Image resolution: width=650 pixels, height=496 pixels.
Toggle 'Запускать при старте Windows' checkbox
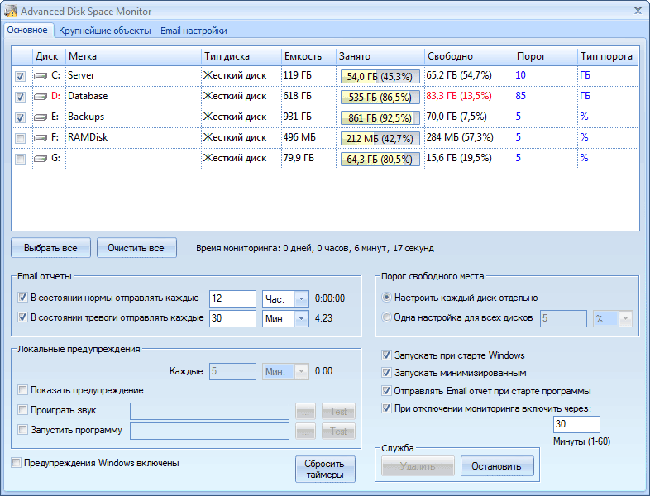(x=387, y=355)
